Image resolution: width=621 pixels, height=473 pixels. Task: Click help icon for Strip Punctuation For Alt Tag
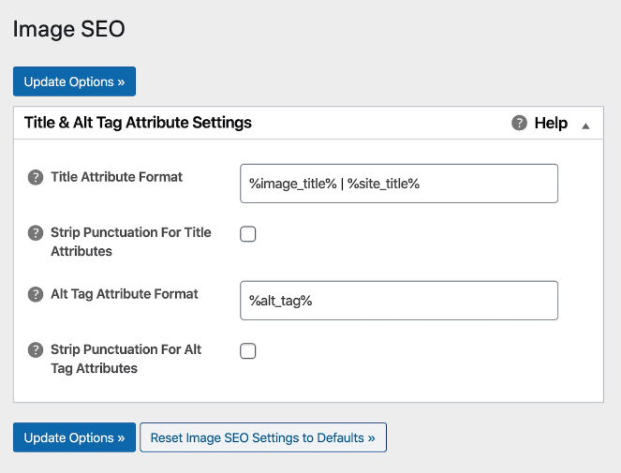click(36, 350)
